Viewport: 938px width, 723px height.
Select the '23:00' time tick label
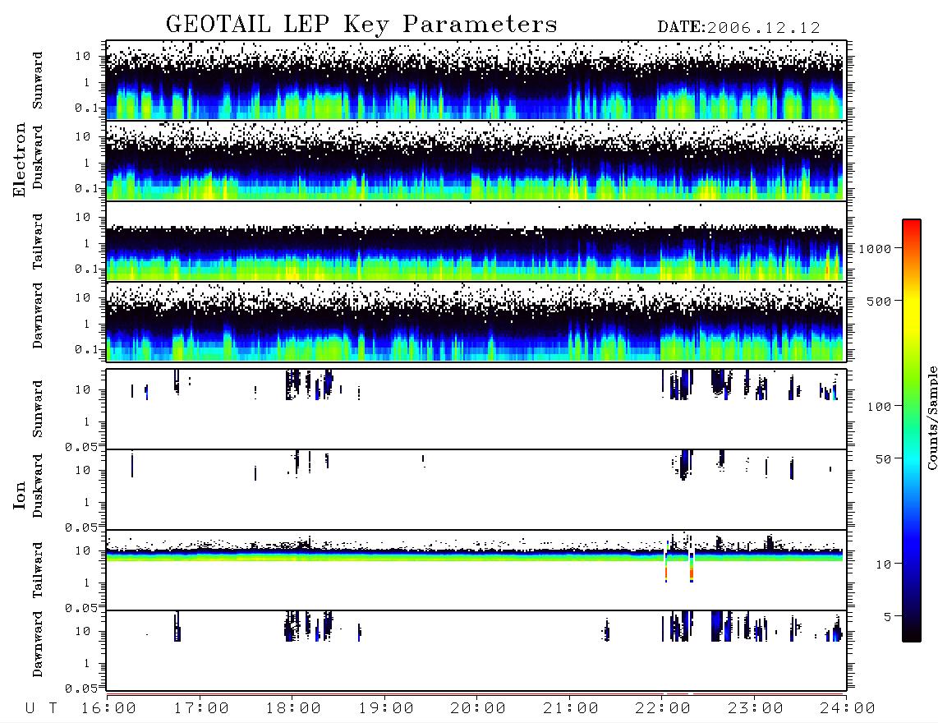pyautogui.click(x=755, y=709)
